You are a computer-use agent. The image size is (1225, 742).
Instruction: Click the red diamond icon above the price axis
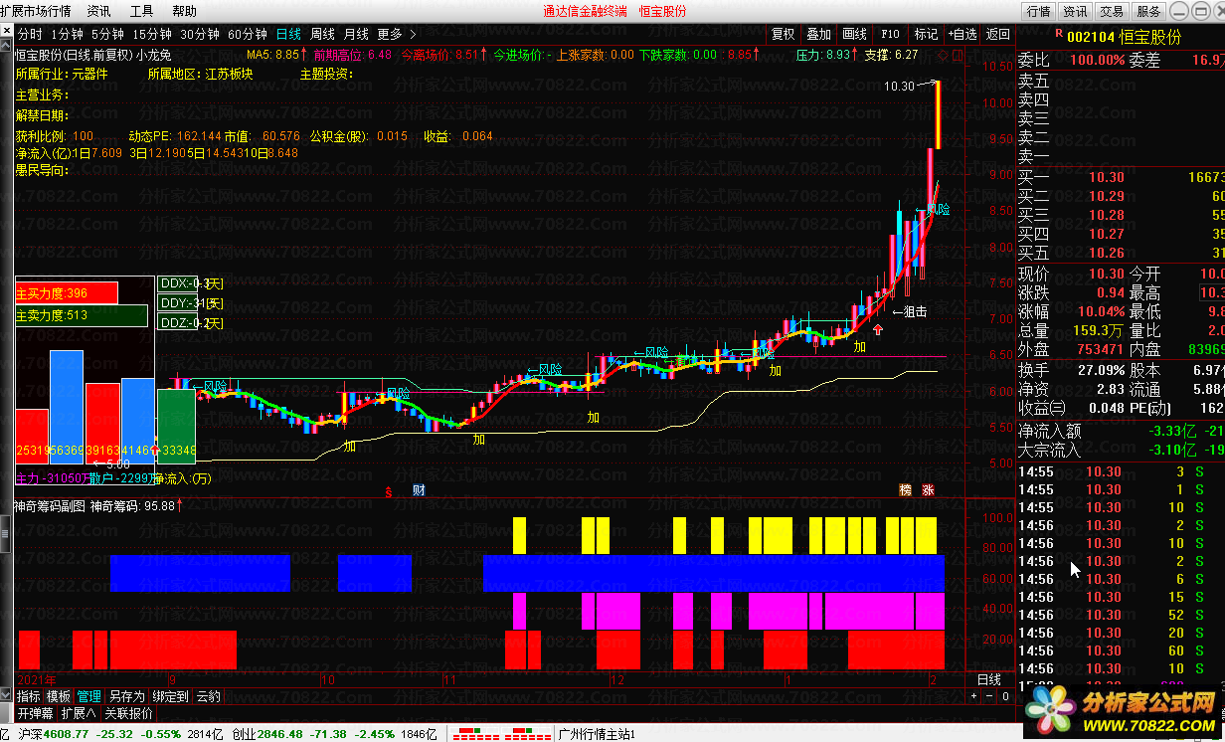pyautogui.click(x=943, y=55)
